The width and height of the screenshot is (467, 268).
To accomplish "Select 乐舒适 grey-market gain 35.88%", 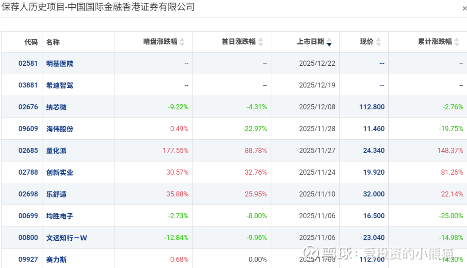I will click(x=178, y=194).
